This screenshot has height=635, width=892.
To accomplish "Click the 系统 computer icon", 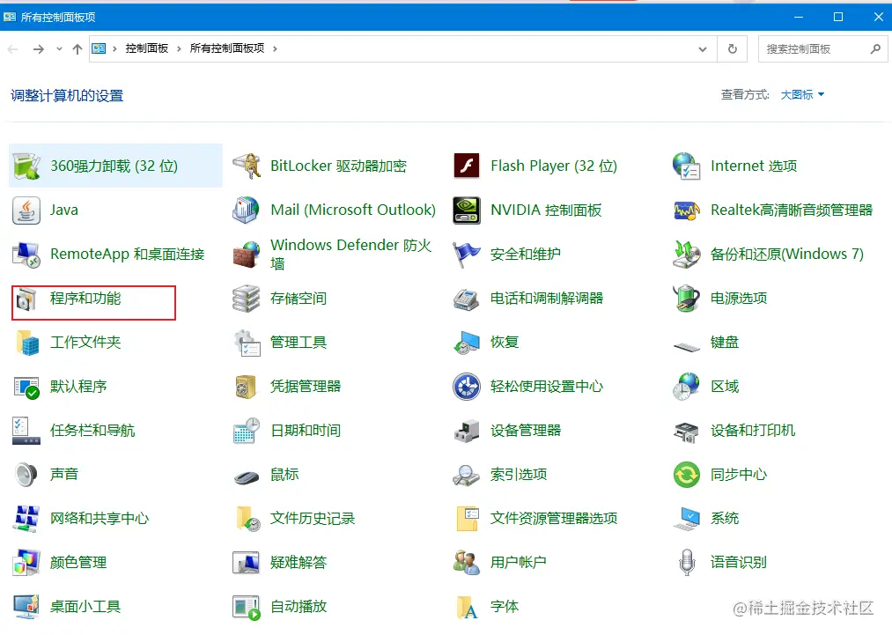I will [x=687, y=519].
